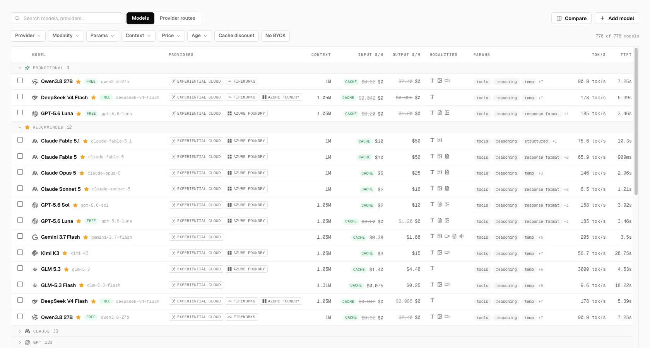Toggle the No BYOK filter
The width and height of the screenshot is (650, 348).
pyautogui.click(x=275, y=36)
